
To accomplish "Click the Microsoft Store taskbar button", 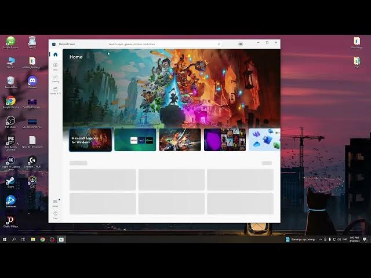I will coord(61,239).
